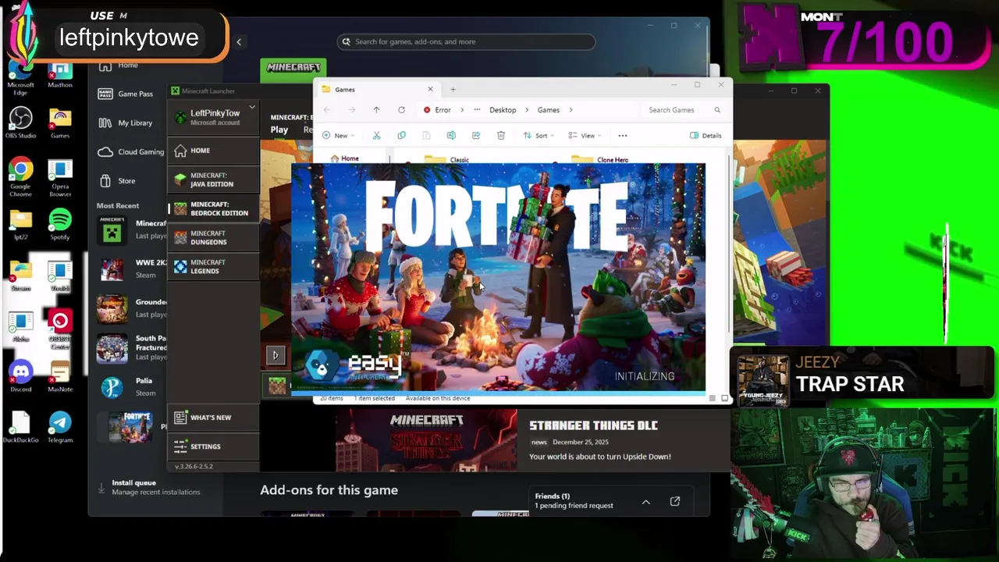Select the Clone Hero folder in File Explorer
This screenshot has width=999, height=562.
[x=599, y=159]
